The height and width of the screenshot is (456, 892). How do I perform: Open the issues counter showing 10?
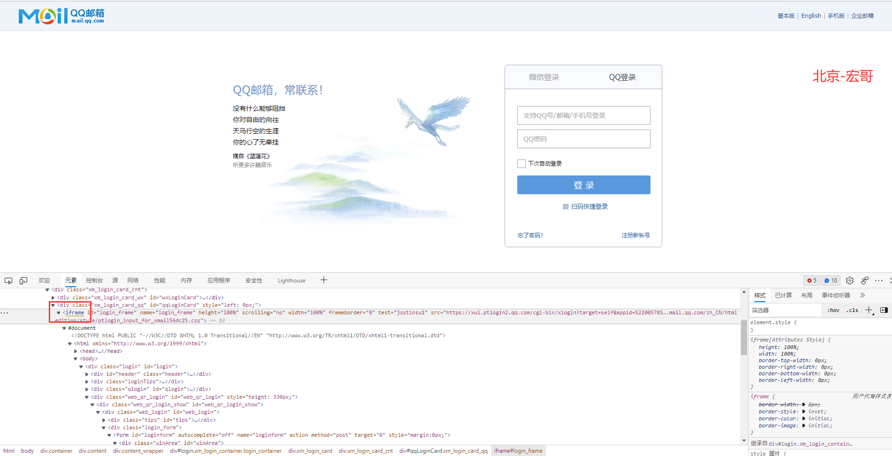pos(830,280)
